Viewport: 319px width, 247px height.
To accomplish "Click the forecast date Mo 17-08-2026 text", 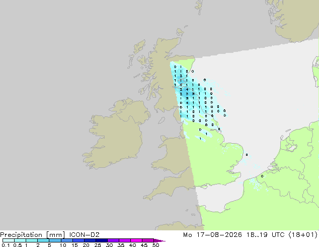I will pos(212,235).
